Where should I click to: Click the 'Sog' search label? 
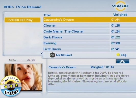[123, 55]
